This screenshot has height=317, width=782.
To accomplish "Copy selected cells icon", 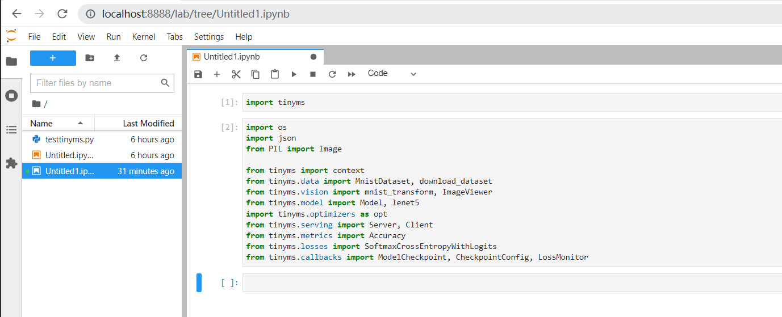I will (x=256, y=74).
